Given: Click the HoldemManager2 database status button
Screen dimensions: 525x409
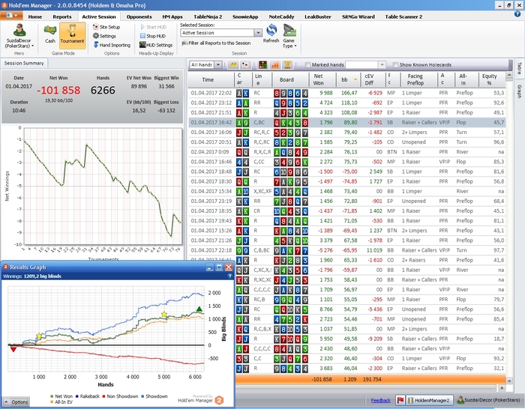Looking at the screenshot, I should 429,400.
